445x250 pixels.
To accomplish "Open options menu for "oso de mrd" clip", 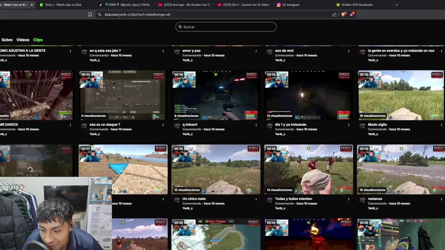I will (x=349, y=51).
